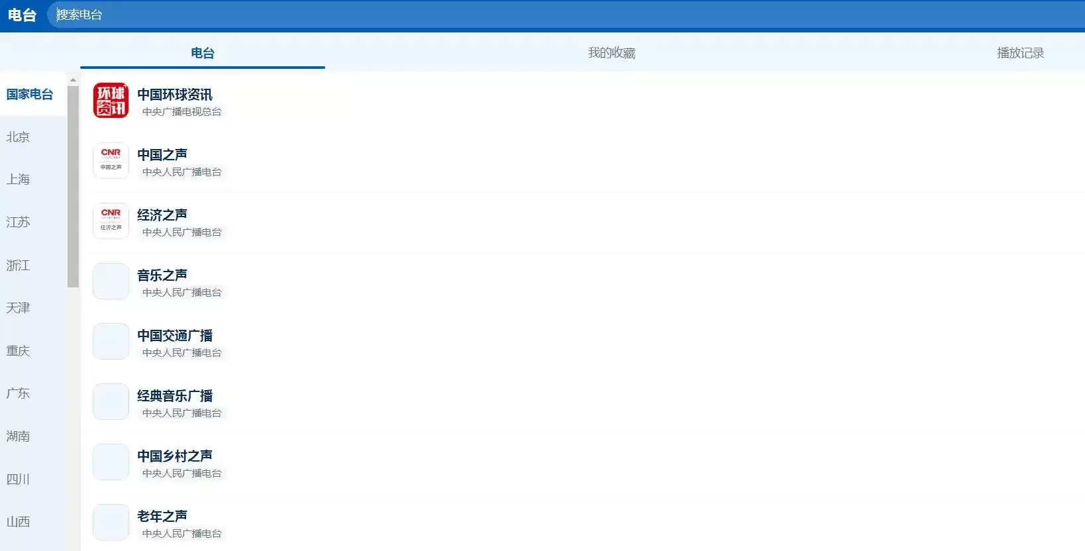Choose 上海 from the region sidebar
The image size is (1085, 551).
coord(19,179)
